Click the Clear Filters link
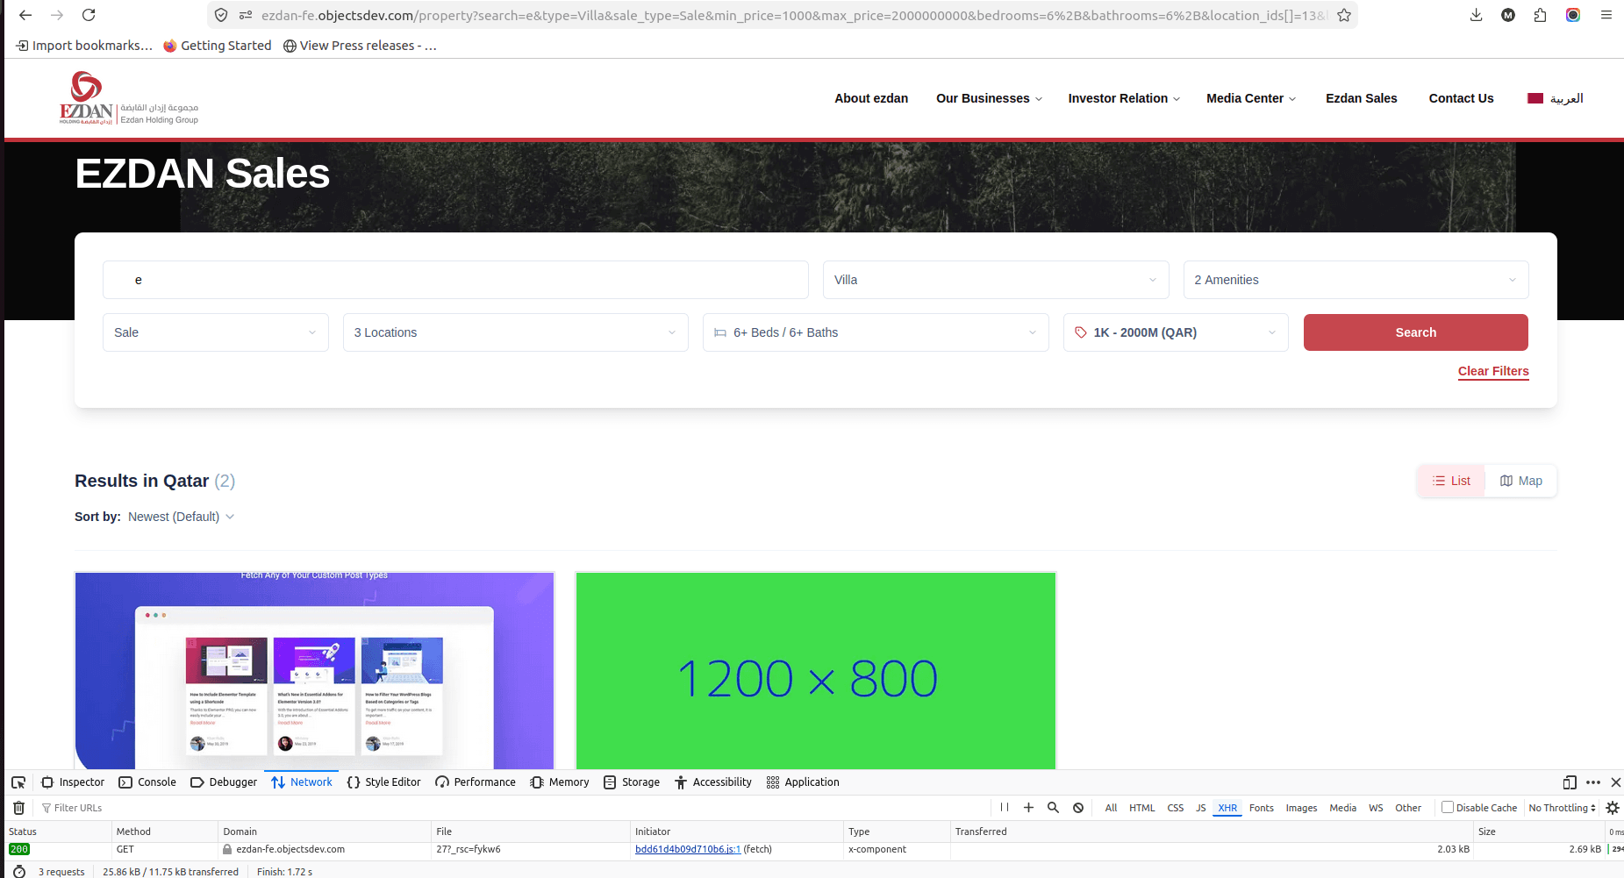The image size is (1624, 878). pyautogui.click(x=1493, y=371)
